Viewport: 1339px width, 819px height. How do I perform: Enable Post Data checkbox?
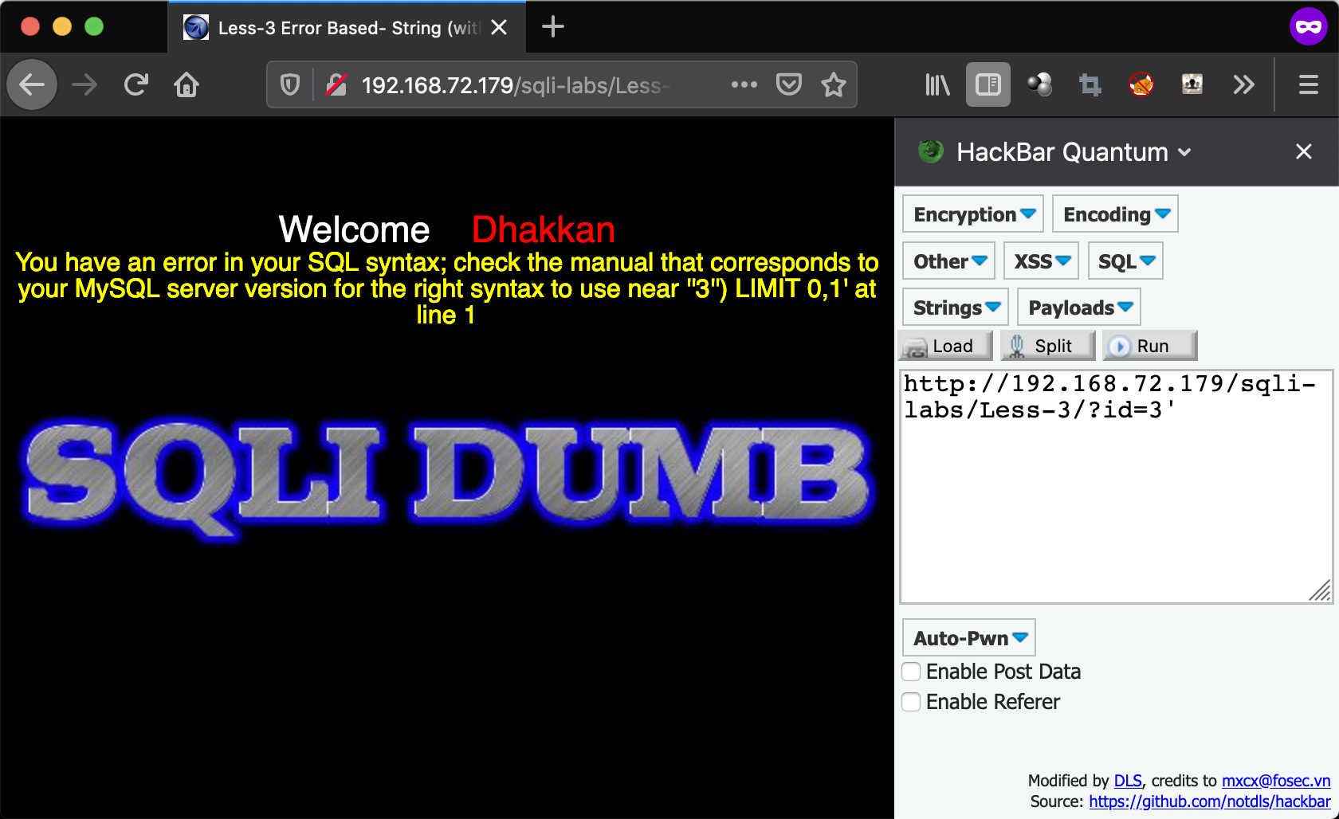[911, 672]
